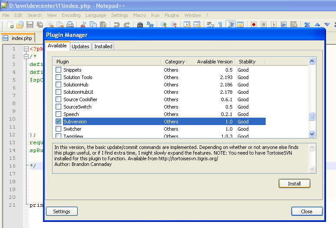This screenshot has height=228, width=336.
Task: Switch to the Installed tab
Action: [x=103, y=46]
